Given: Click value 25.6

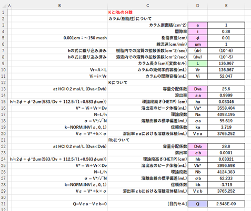Looking at the screenshot, I should pyautogui.click(x=226, y=89).
